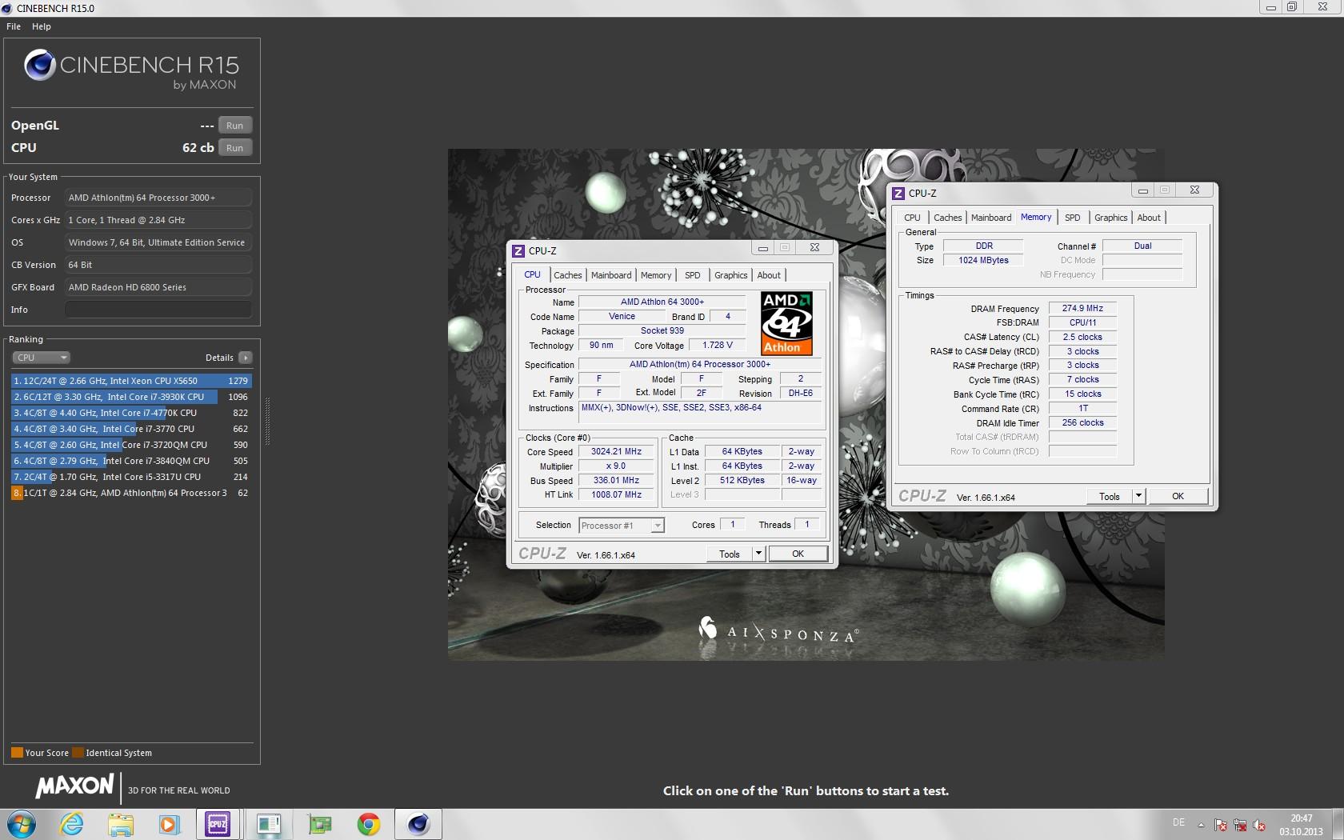This screenshot has width=1344, height=840.
Task: Click the DE language indicator
Action: (1178, 822)
